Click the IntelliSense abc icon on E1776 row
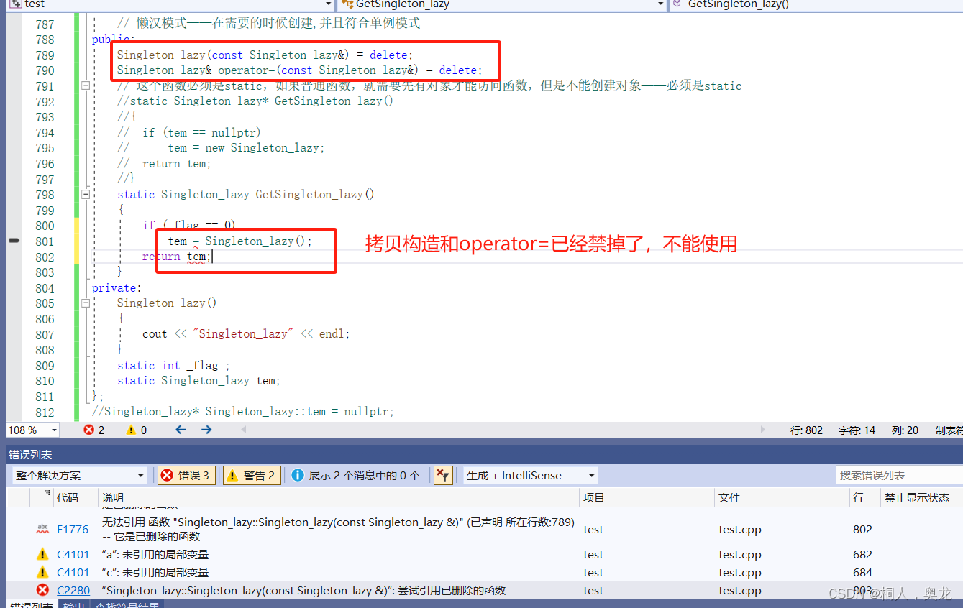Viewport: 963px width, 608px height. [42, 529]
